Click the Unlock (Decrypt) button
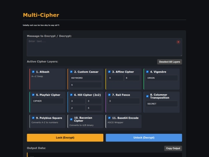Image resolution: width=209 pixels, height=157 pixels. pyautogui.click(x=144, y=138)
